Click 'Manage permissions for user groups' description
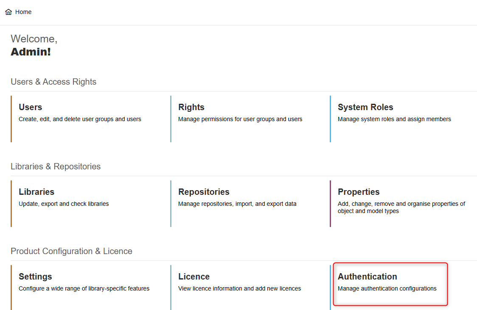The height and width of the screenshot is (310, 477). (240, 119)
